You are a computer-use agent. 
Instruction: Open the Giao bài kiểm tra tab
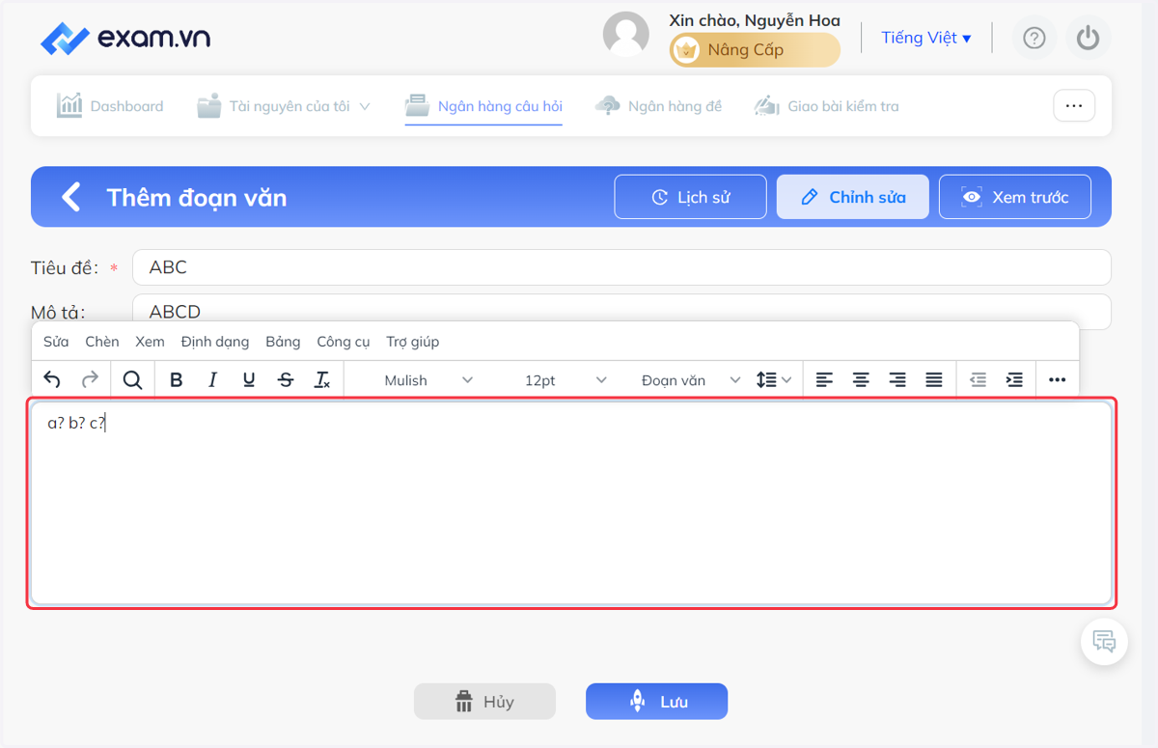coord(827,106)
